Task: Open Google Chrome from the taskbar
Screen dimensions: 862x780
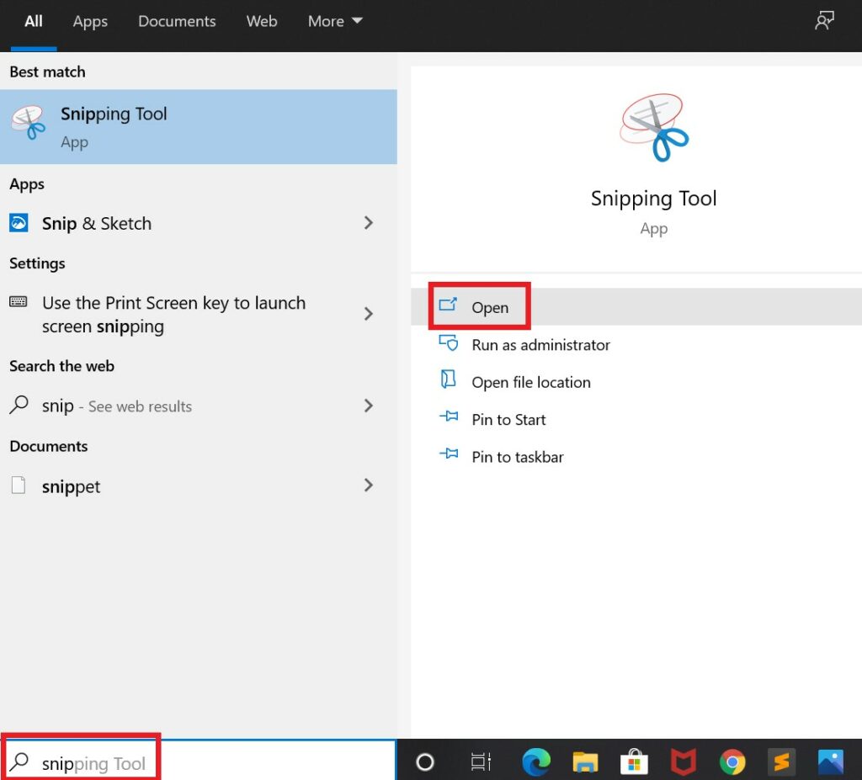Action: [732, 762]
